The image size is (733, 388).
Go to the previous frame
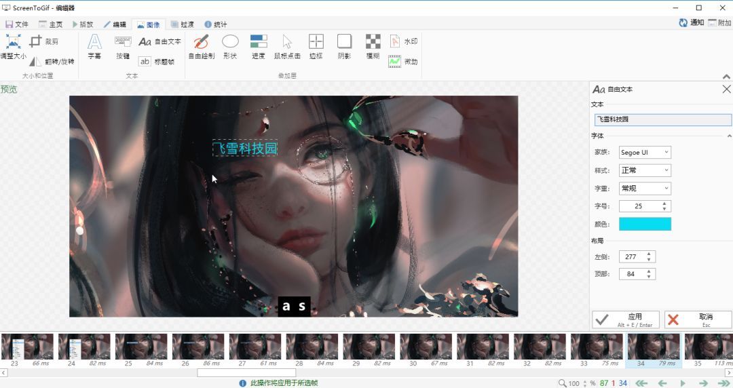pyautogui.click(x=662, y=383)
